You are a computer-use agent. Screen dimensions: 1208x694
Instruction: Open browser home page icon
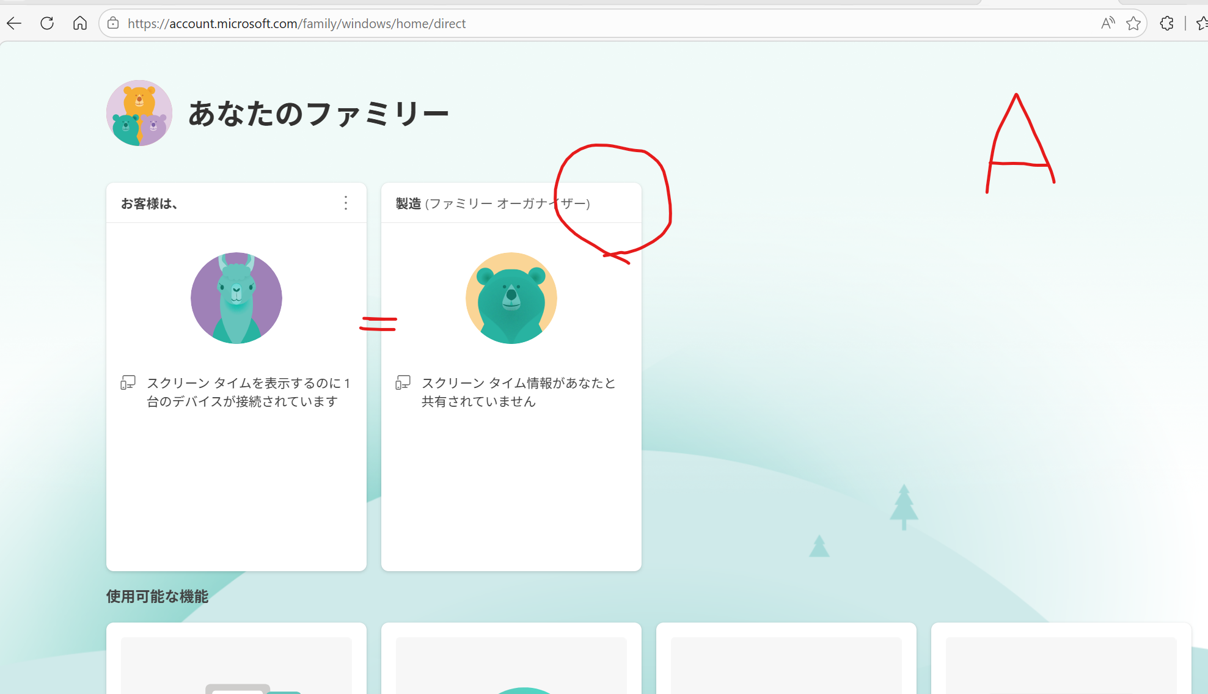80,23
